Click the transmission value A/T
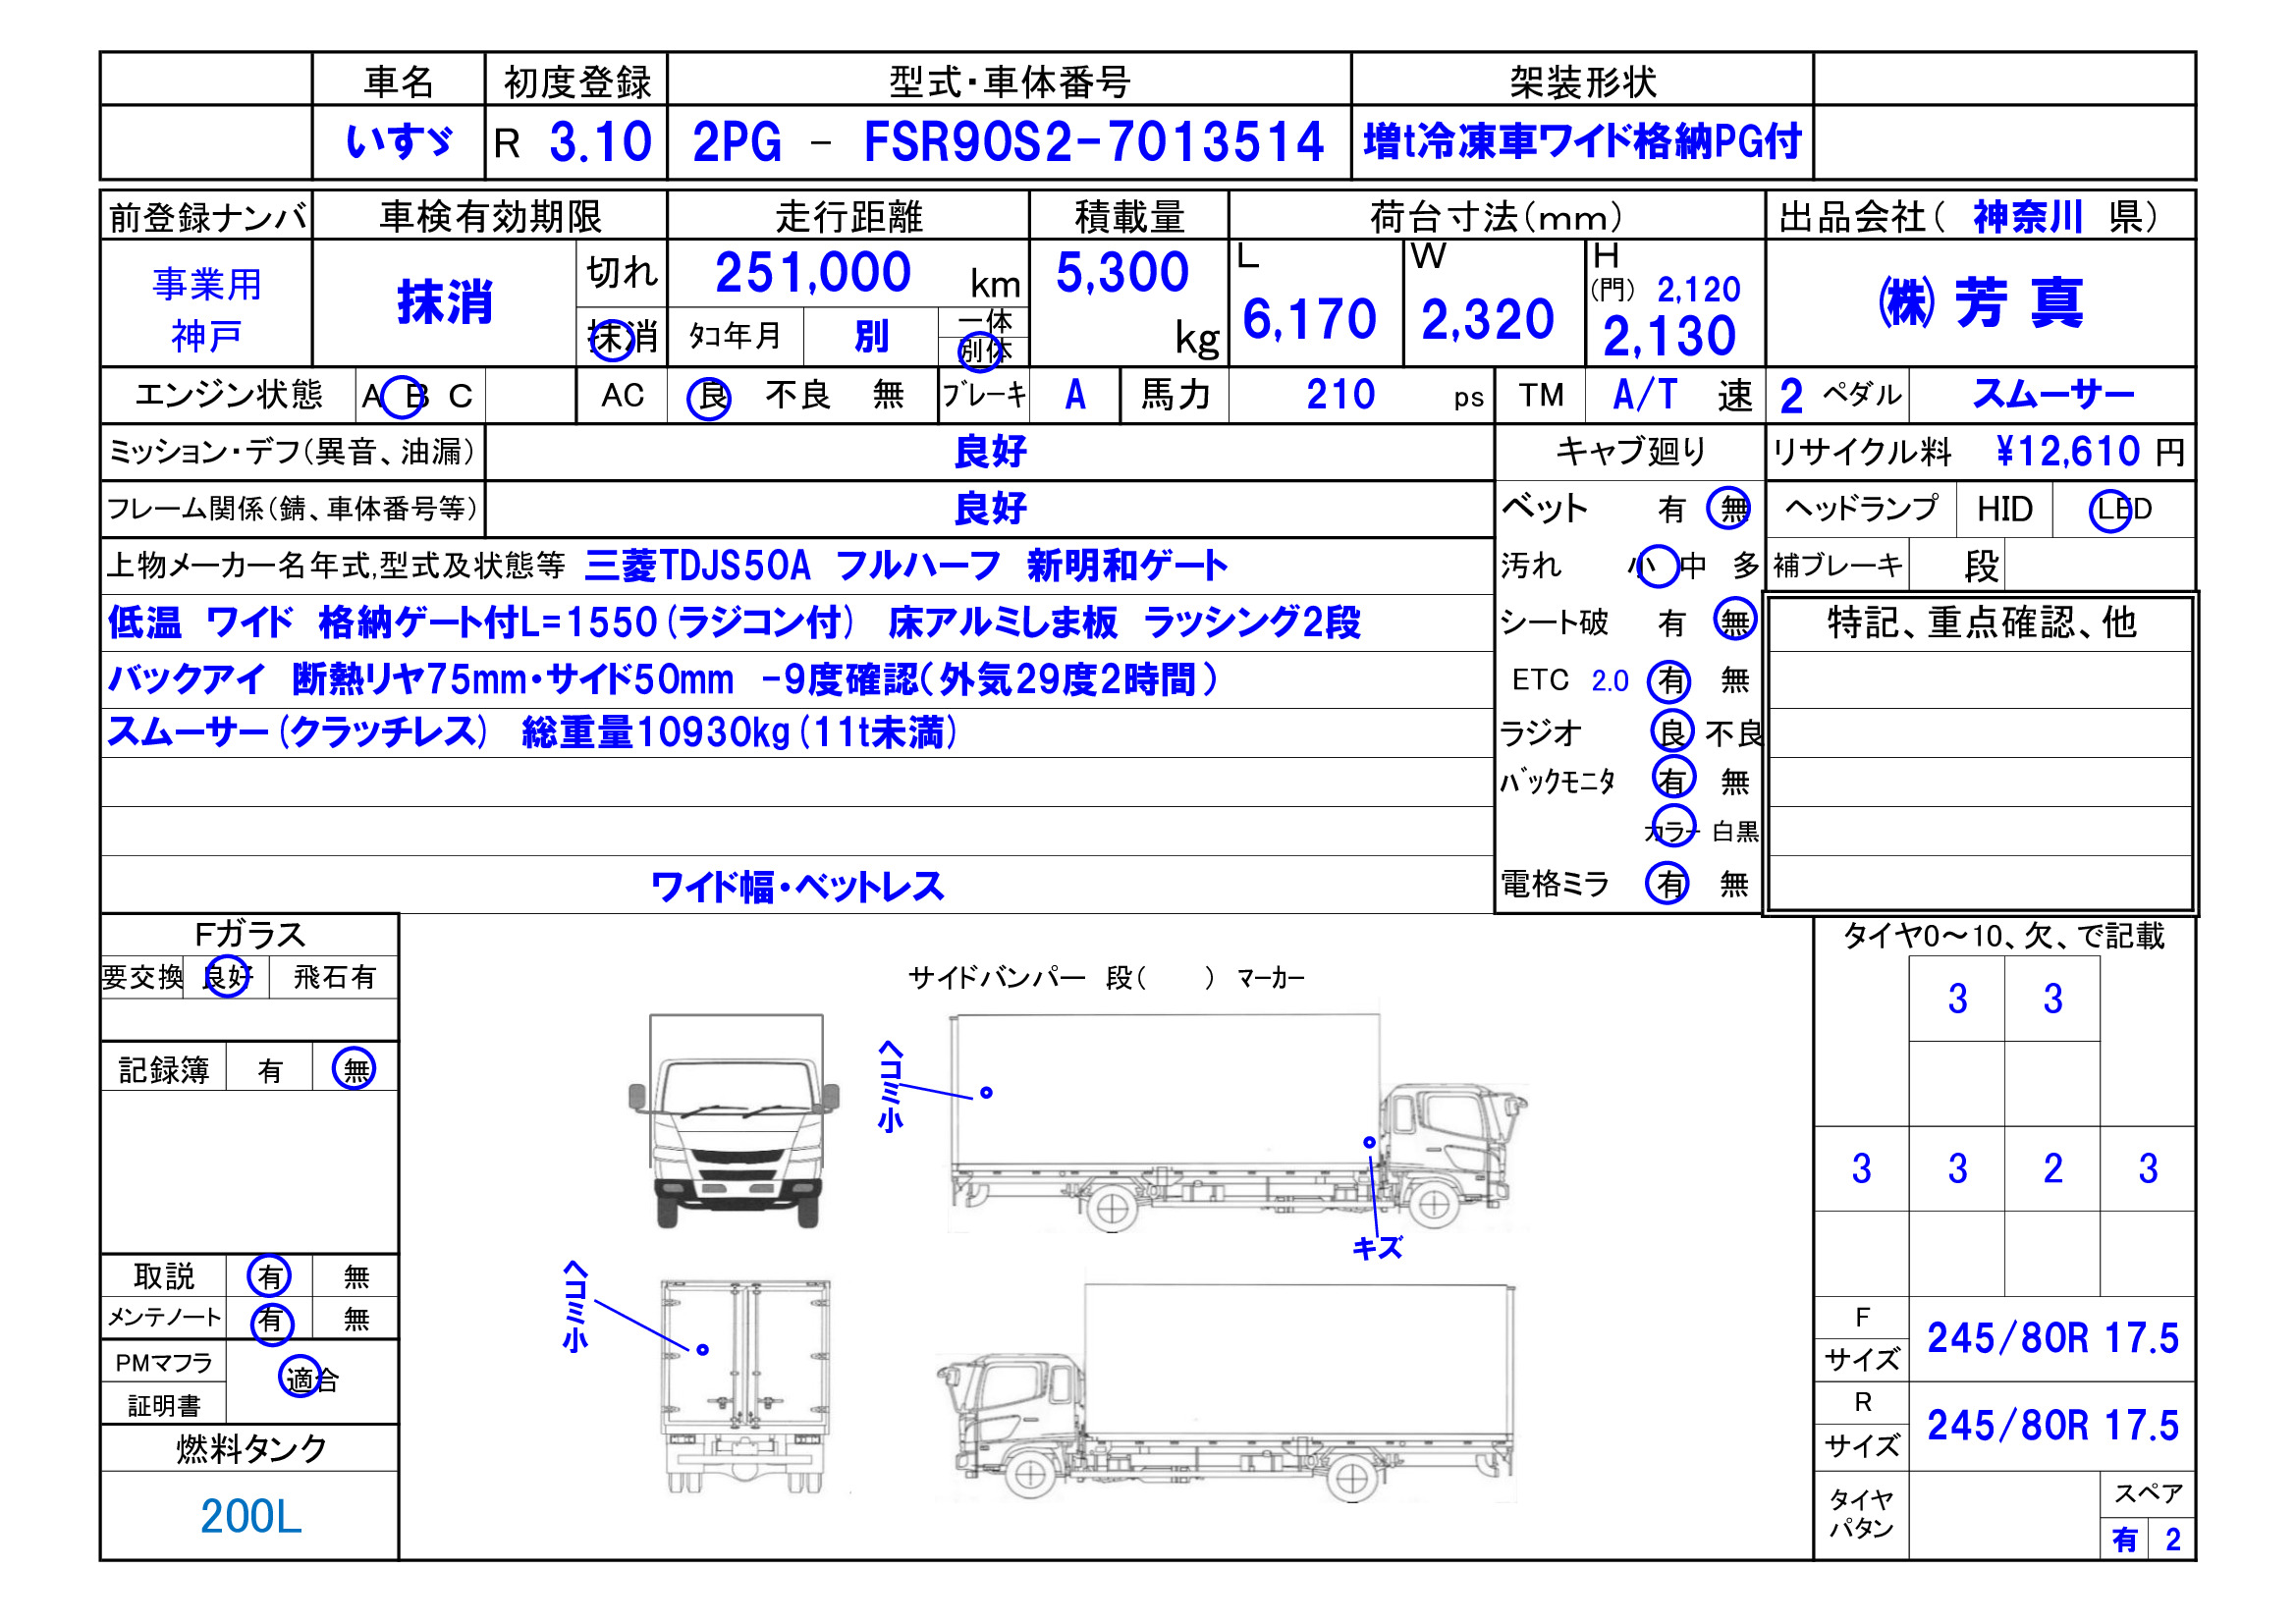The height and width of the screenshot is (1623, 2296). click(1644, 395)
